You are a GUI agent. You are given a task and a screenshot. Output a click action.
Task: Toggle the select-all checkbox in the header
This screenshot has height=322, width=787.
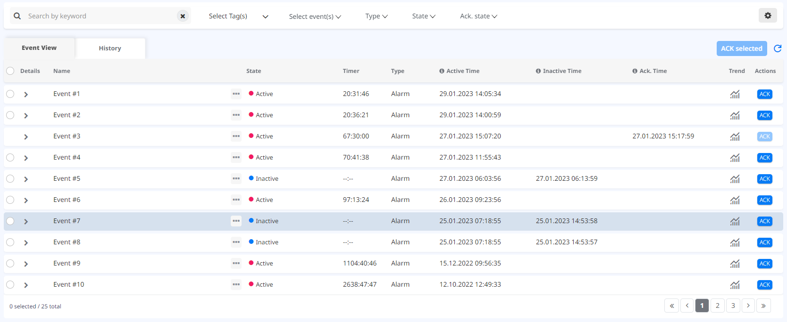(x=10, y=71)
